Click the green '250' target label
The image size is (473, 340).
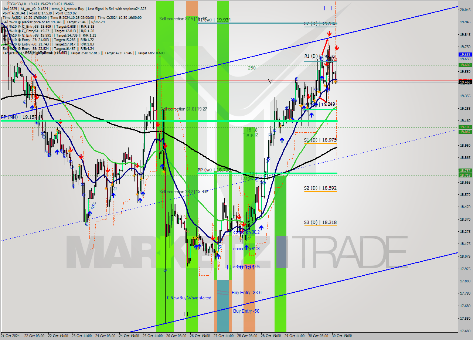pos(252,68)
